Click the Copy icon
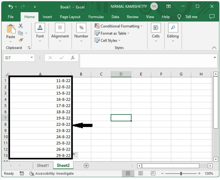Viewport: 220px width, 180px height. point(21,33)
